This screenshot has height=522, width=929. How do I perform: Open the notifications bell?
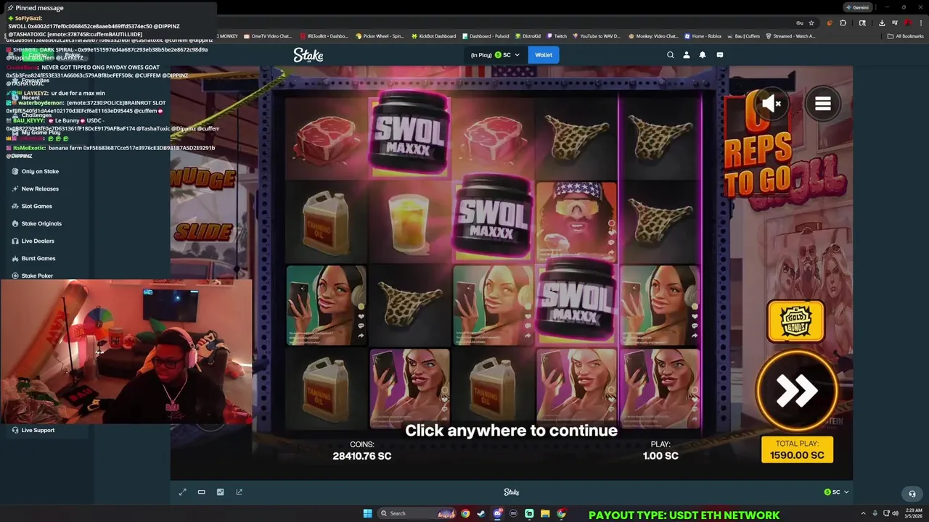pos(703,54)
